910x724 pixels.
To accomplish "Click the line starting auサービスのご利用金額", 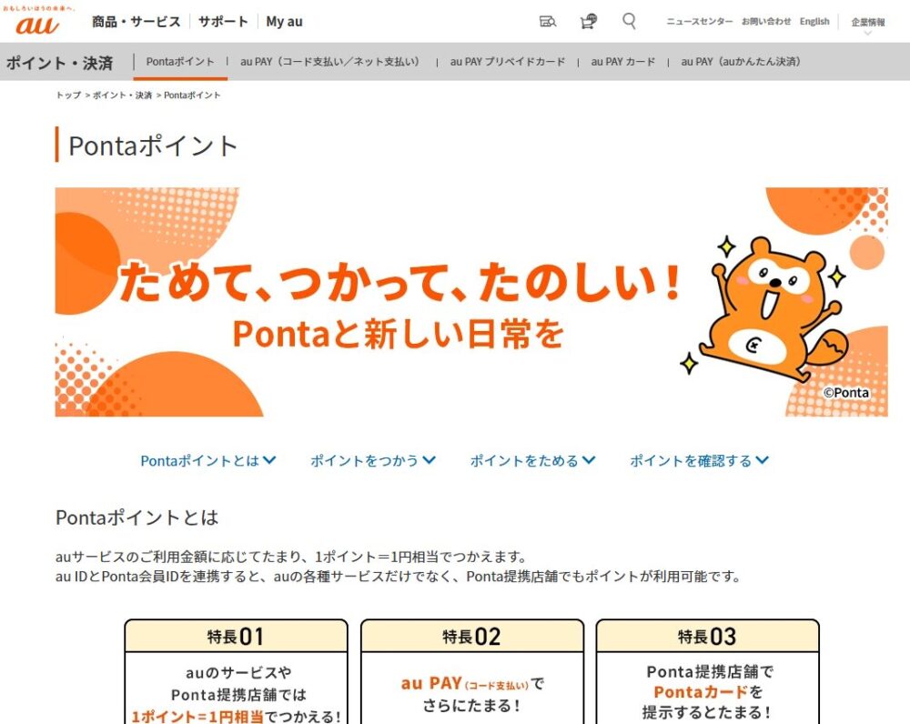I will pyautogui.click(x=291, y=557).
